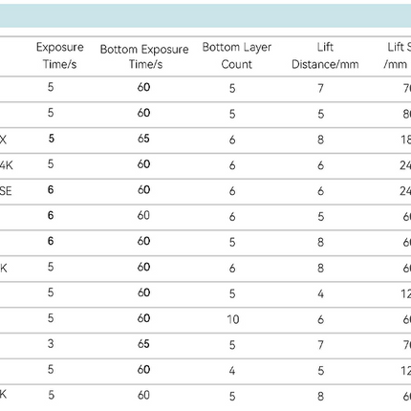
Task: Select lift distance 8 in the X row
Action: (x=320, y=140)
